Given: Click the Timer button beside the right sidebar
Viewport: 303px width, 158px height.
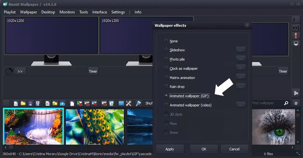Looking at the screenshot, I should pyautogui.click(x=283, y=71).
